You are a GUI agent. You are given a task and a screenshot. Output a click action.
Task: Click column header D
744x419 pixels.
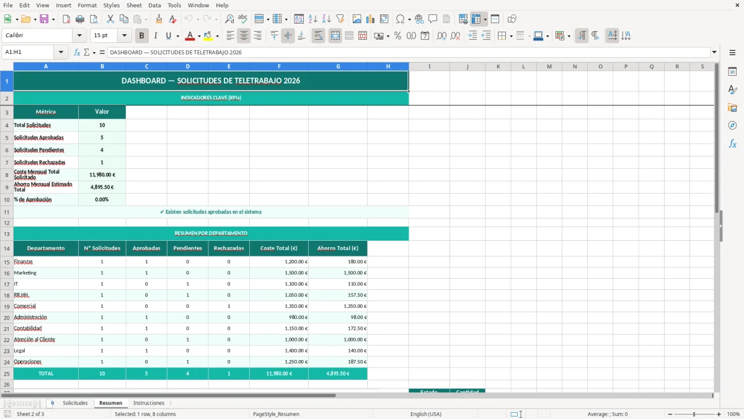point(188,66)
